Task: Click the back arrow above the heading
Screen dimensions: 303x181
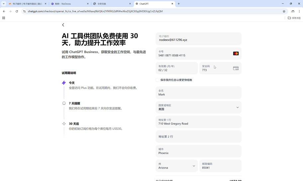Action: pos(63,25)
